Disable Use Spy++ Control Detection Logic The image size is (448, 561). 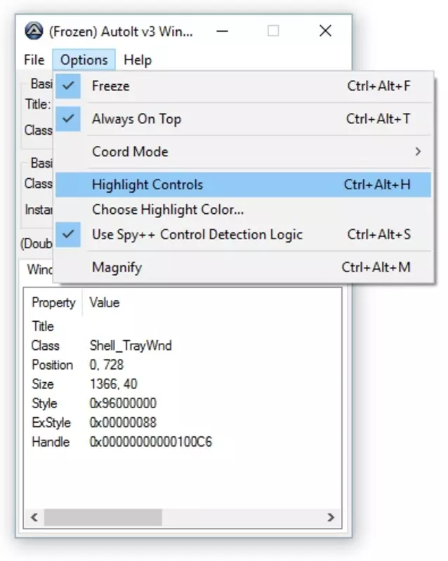(x=244, y=234)
